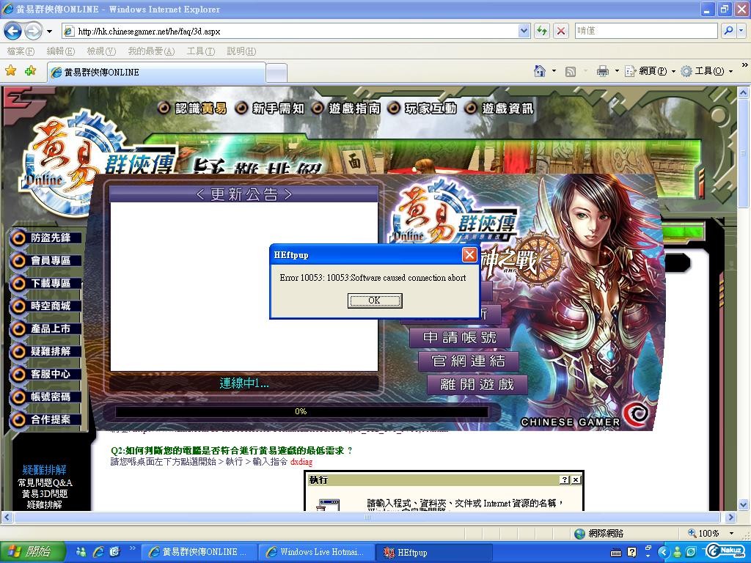Click OK in the HEftpup error dialog
751x563 pixels.
375,300
